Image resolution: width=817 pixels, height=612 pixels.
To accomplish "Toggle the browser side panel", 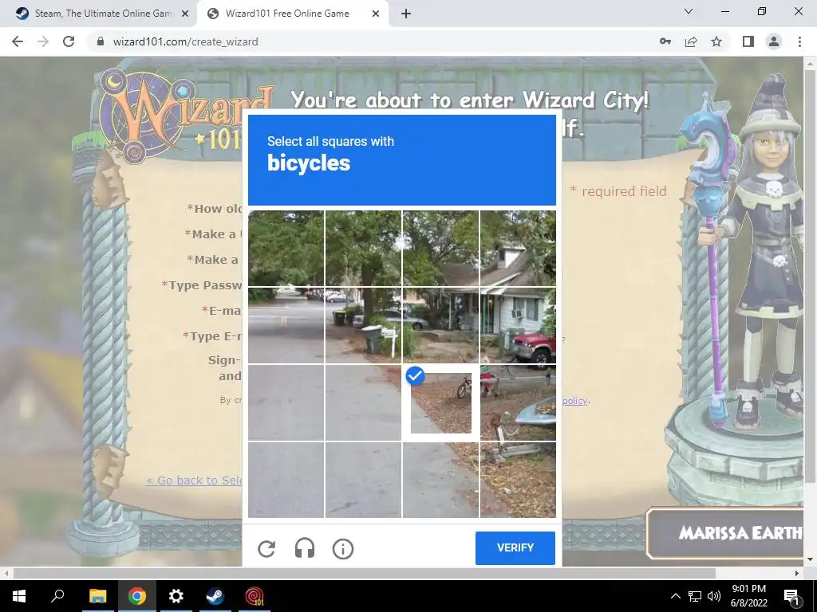I will tap(748, 41).
